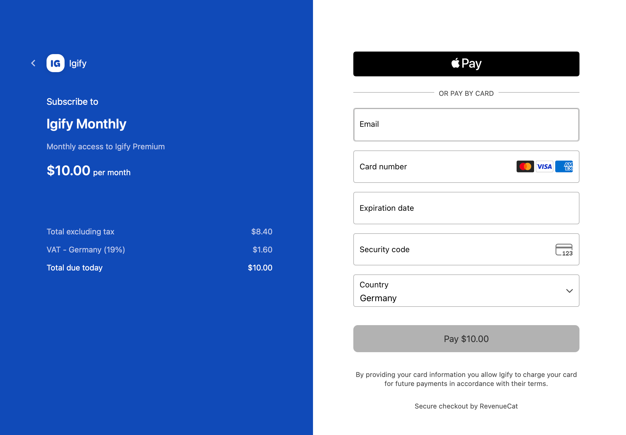
Task: Click the Visa card brand icon
Action: [x=544, y=167]
